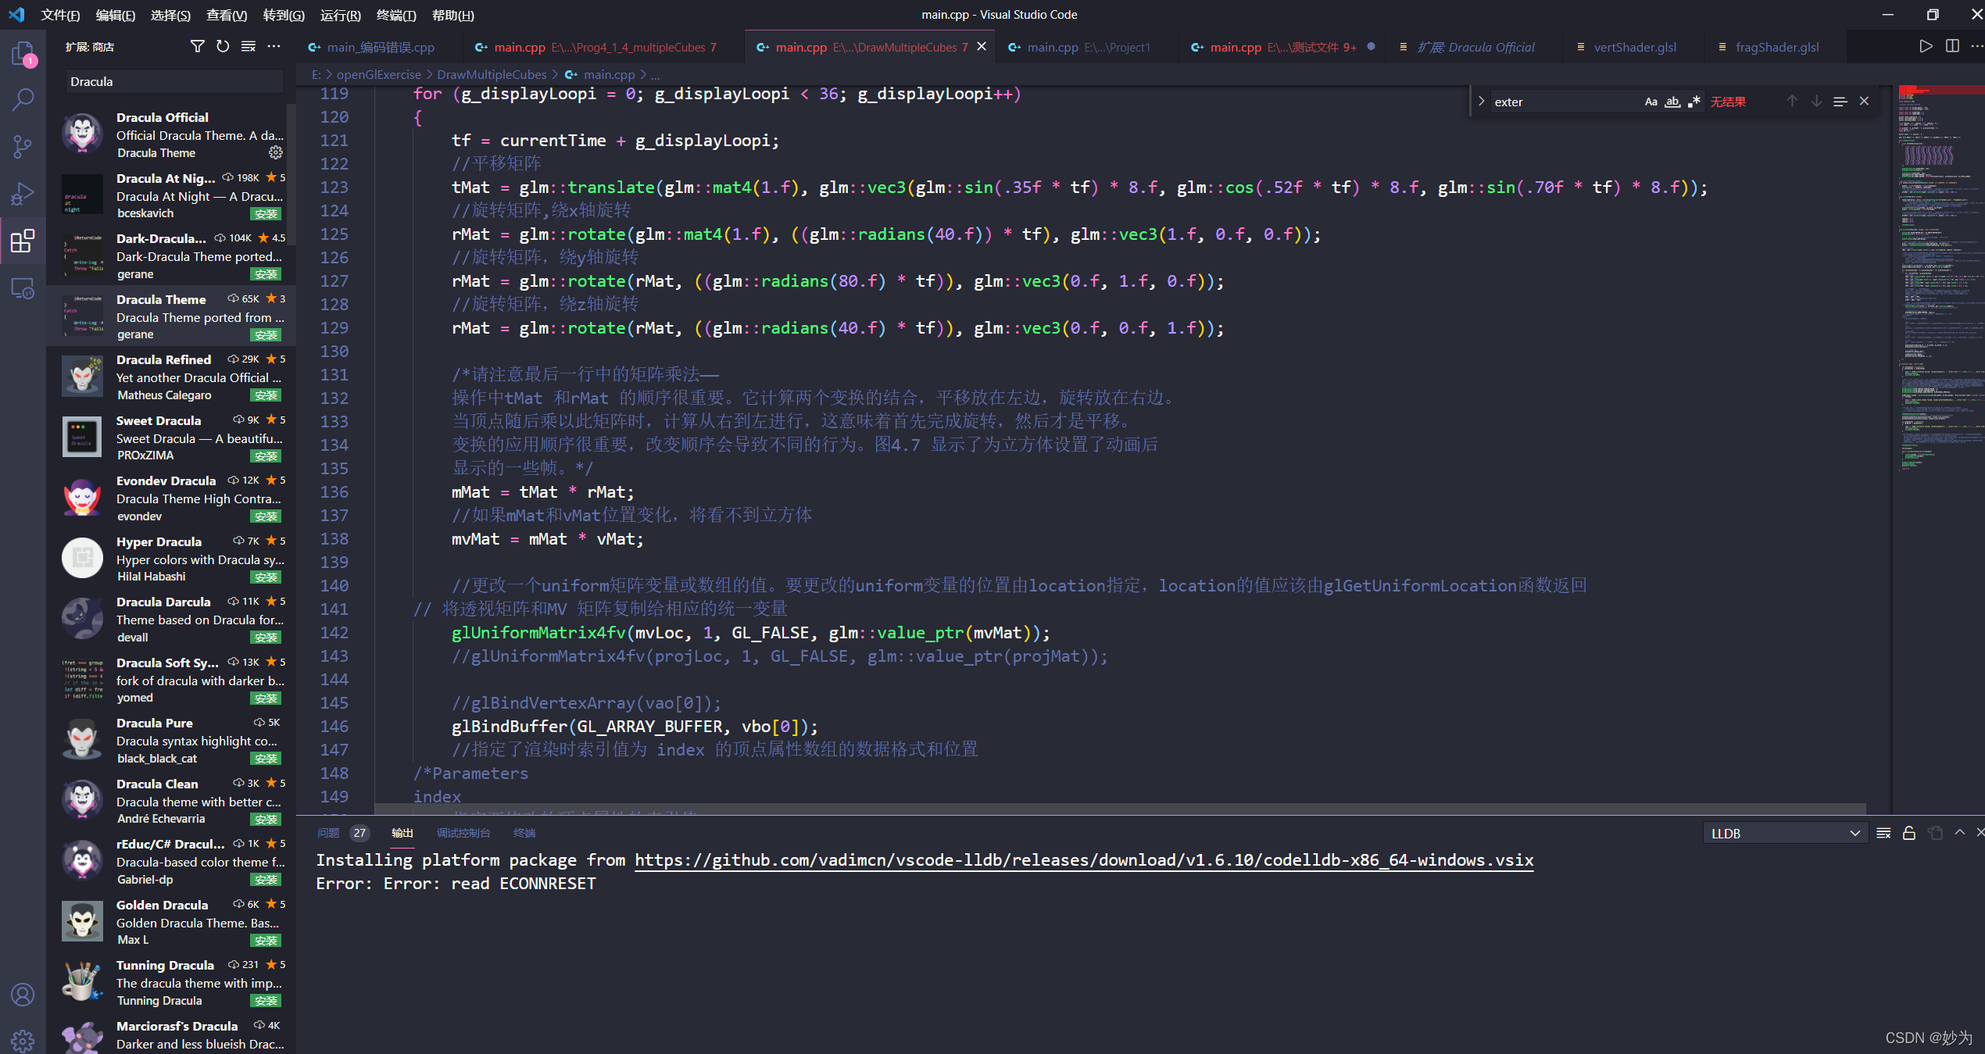Open the Remote Explorer view
1985x1054 pixels.
click(23, 288)
